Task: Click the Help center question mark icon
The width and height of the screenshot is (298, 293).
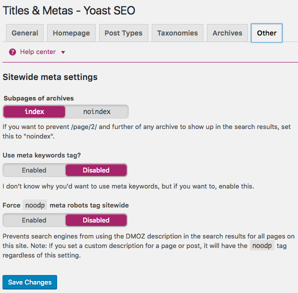Action: coord(13,52)
